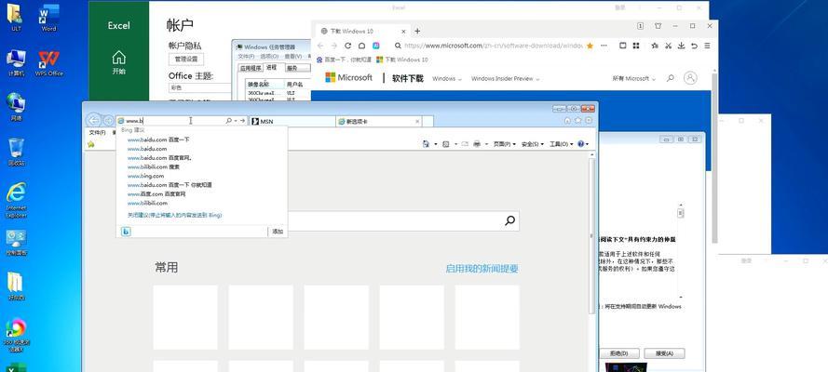The height and width of the screenshot is (372, 828).
Task: Open the downloads icon in 360 browser
Action: (681, 46)
